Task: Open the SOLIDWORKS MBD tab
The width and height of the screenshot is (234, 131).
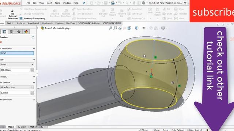Action: coord(112,23)
